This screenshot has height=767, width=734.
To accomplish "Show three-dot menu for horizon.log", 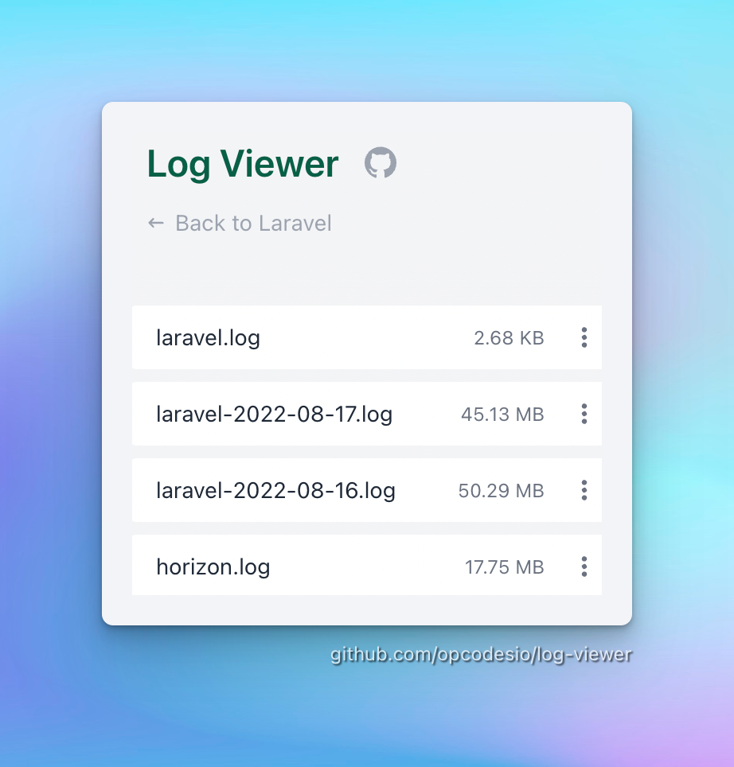I will 584,566.
